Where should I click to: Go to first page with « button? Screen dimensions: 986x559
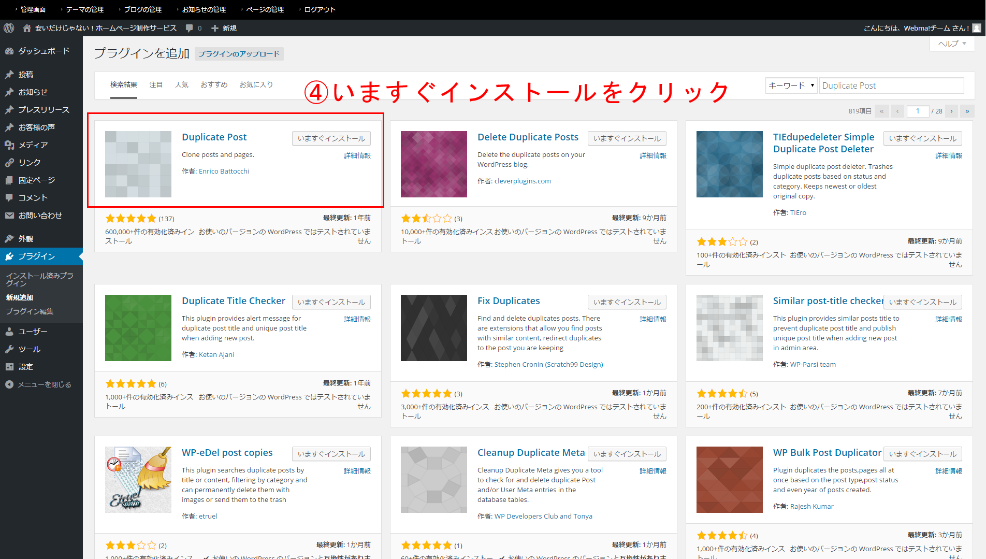point(881,111)
